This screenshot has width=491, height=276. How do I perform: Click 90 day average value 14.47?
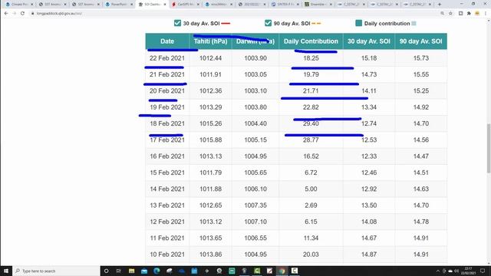click(421, 156)
